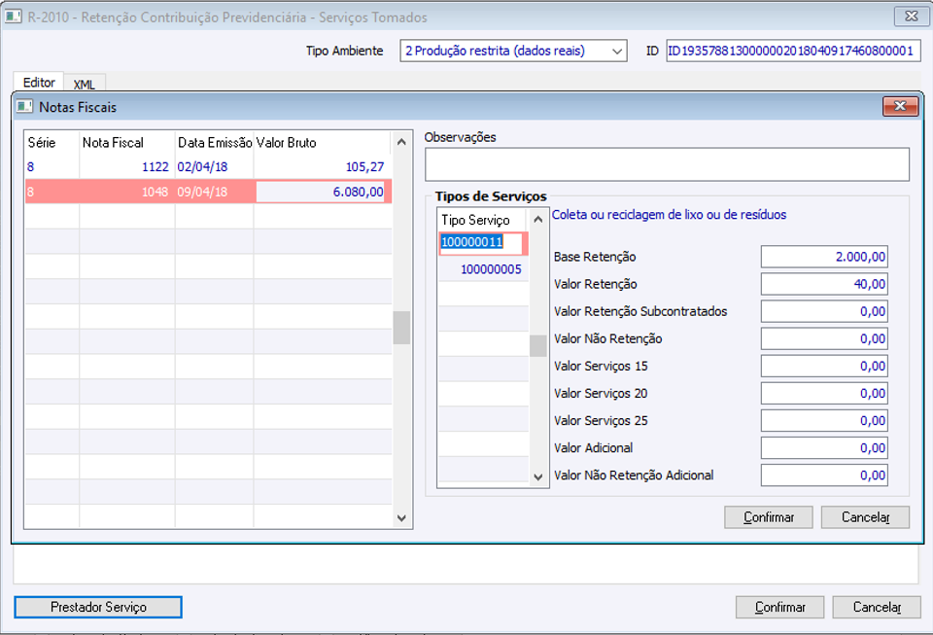The height and width of the screenshot is (635, 933).
Task: Click the Tipo Serviço 100000011 cell
Action: (x=483, y=243)
